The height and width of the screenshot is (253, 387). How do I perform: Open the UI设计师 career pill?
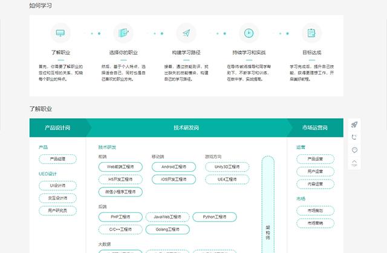[57, 186]
